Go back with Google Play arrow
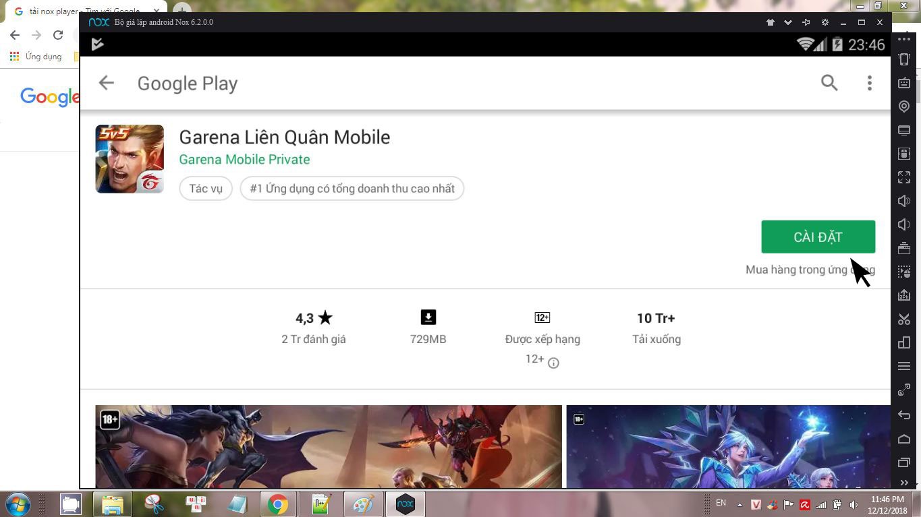 pos(107,83)
